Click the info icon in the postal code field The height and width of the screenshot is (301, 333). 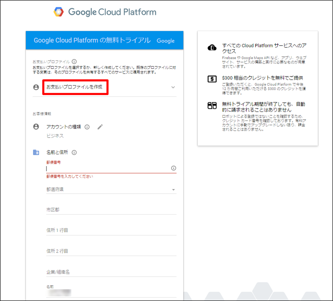pyautogui.click(x=174, y=168)
